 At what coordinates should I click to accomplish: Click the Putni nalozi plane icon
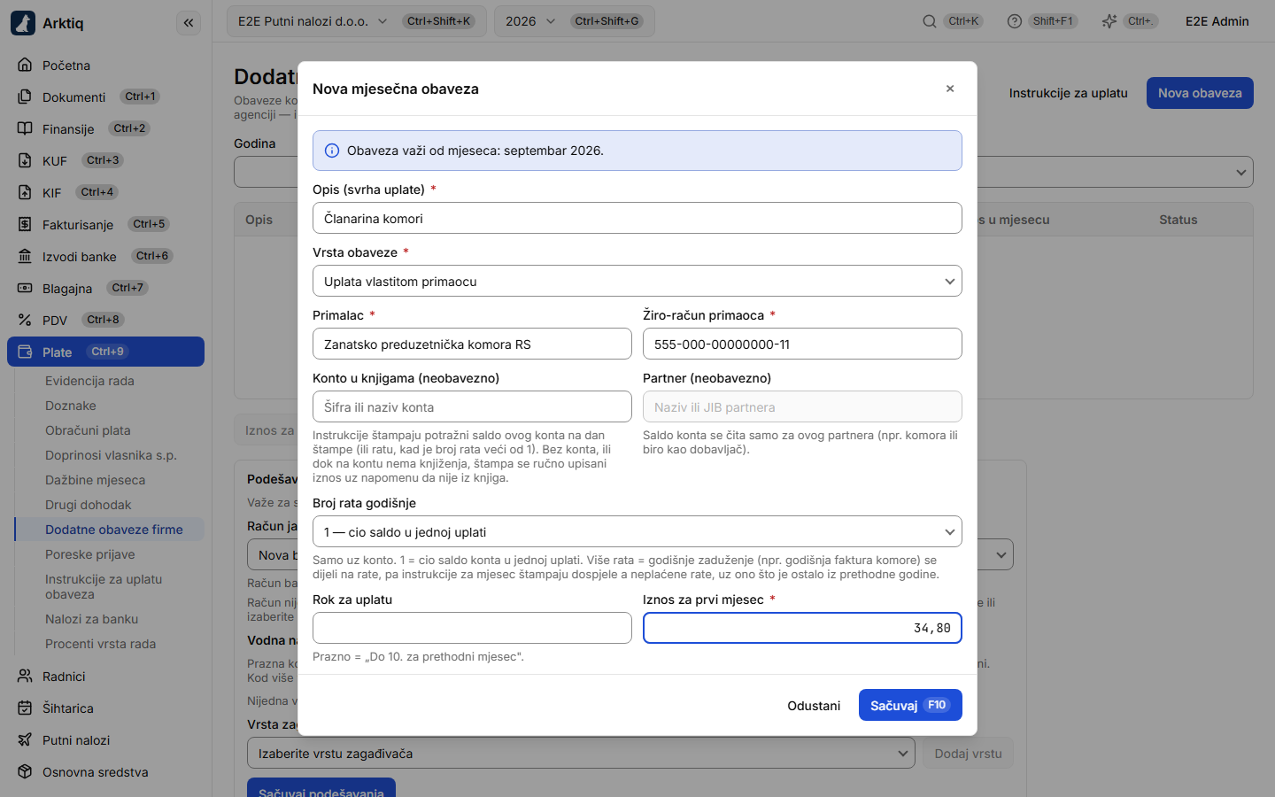tap(25, 739)
